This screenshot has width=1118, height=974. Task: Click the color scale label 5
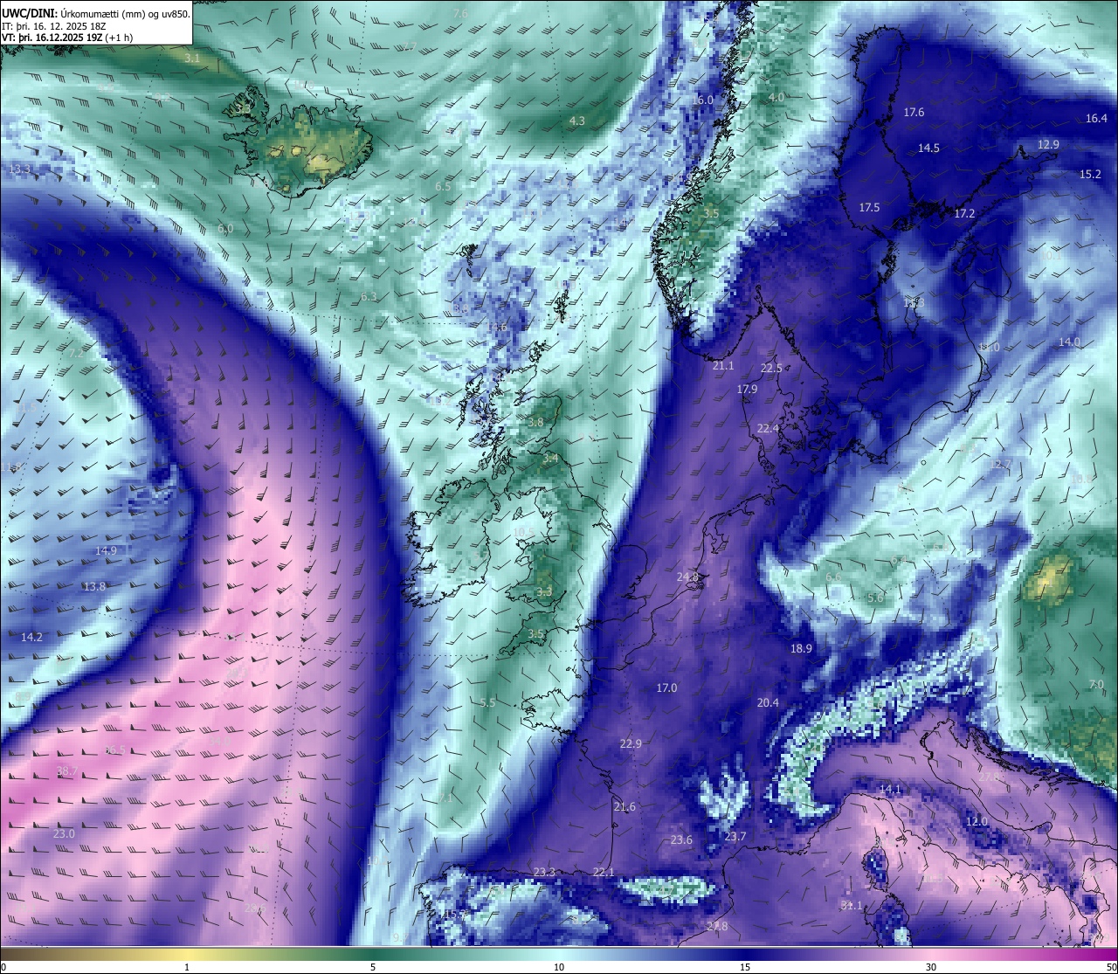tap(373, 966)
